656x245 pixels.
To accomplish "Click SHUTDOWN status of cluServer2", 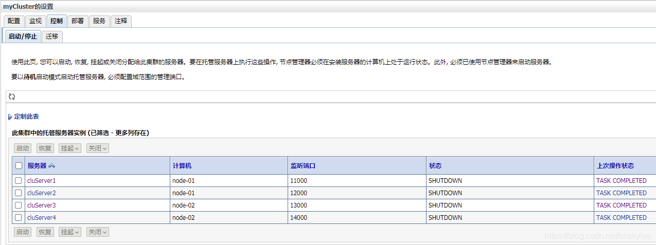I will coord(445,193).
